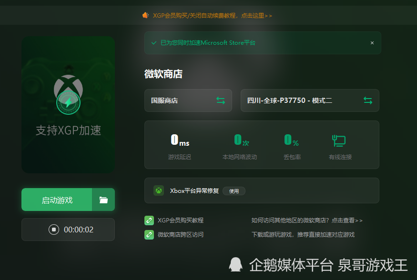417x280 pixels.
Task: Open 如何访问其他地区的微软商店 点击查看 link
Action: pos(307,220)
